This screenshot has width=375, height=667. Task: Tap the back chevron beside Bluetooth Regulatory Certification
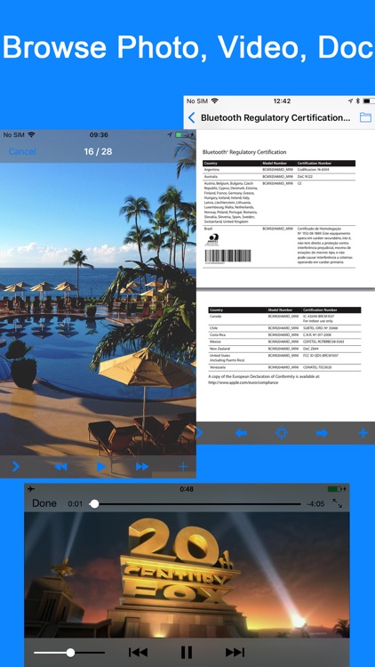tap(191, 117)
